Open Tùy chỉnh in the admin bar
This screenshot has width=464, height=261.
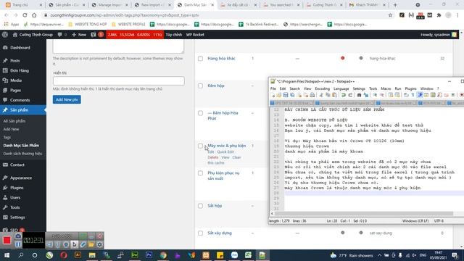click(x=174, y=35)
